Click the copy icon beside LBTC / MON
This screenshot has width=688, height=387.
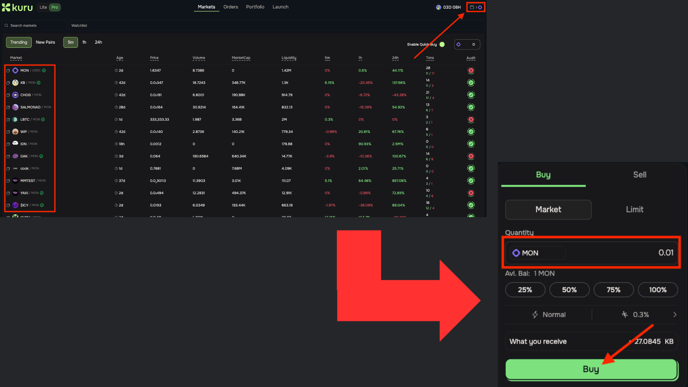tap(8, 120)
